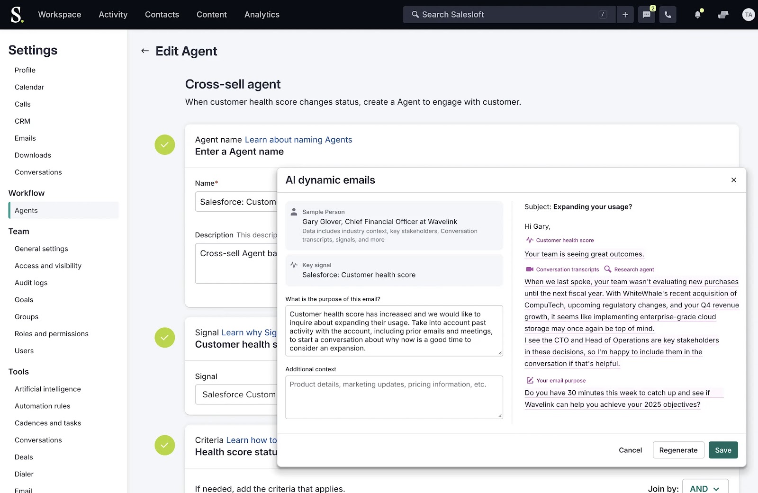Viewport: 758px width, 493px height.
Task: Click the Criteria step checkmark circle
Action: point(165,445)
